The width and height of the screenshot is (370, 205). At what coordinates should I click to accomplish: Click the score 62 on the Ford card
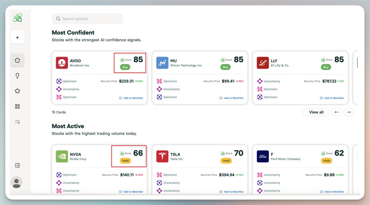click(x=339, y=153)
